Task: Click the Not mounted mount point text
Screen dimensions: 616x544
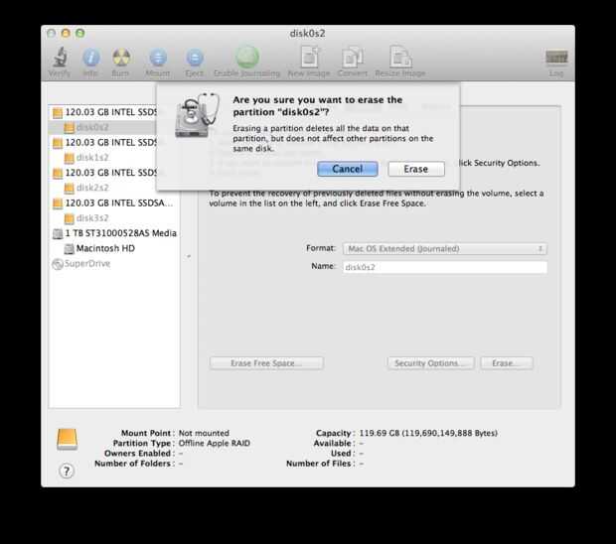Action: 204,433
